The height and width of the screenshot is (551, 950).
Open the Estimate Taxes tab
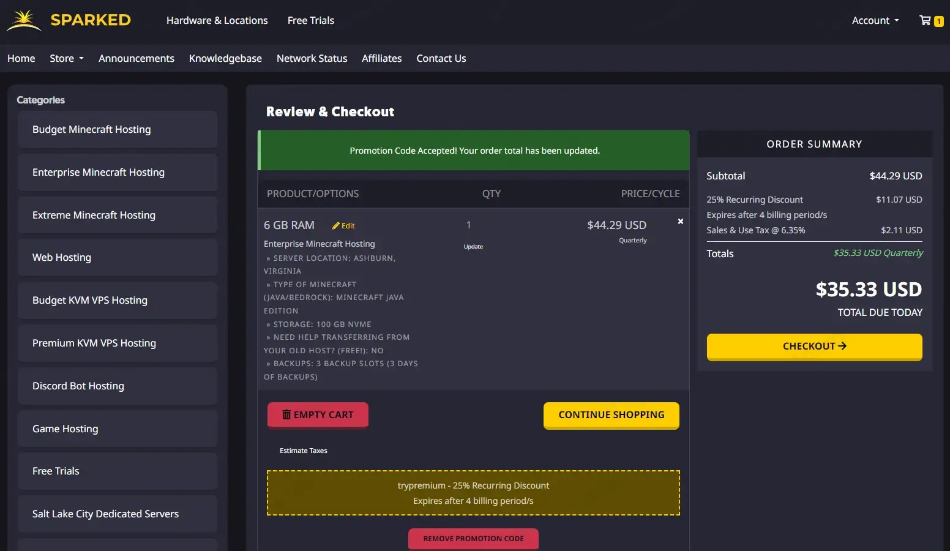point(303,451)
